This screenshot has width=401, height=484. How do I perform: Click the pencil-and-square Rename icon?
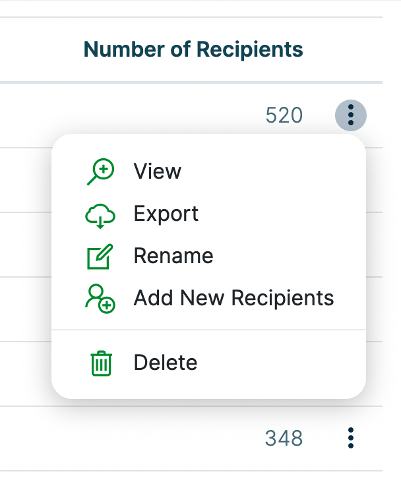pyautogui.click(x=100, y=257)
